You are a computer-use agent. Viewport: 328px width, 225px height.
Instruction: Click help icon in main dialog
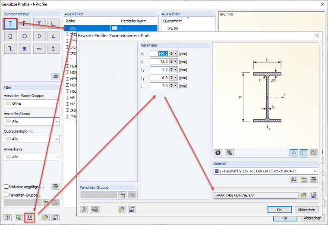pyautogui.click(x=7, y=218)
